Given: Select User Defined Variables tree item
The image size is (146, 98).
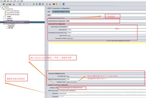Looking at the screenshot, I should tap(13, 13).
